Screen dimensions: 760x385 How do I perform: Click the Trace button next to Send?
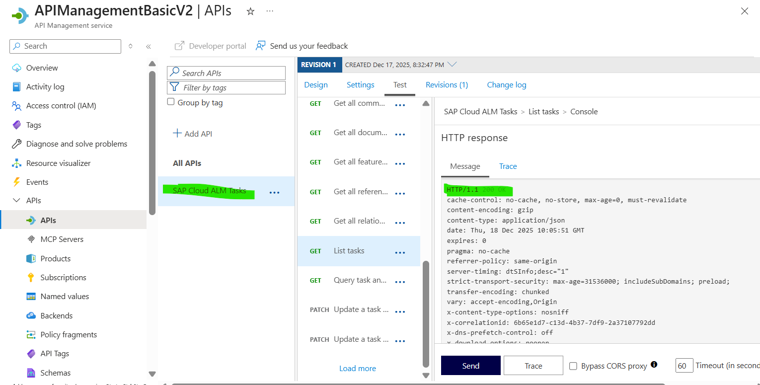click(x=533, y=366)
